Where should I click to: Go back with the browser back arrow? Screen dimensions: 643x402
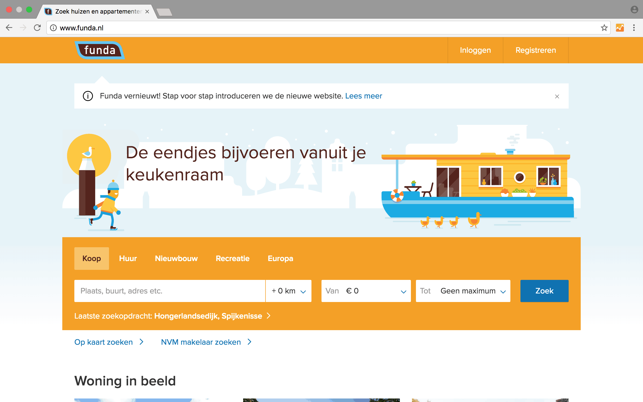9,28
